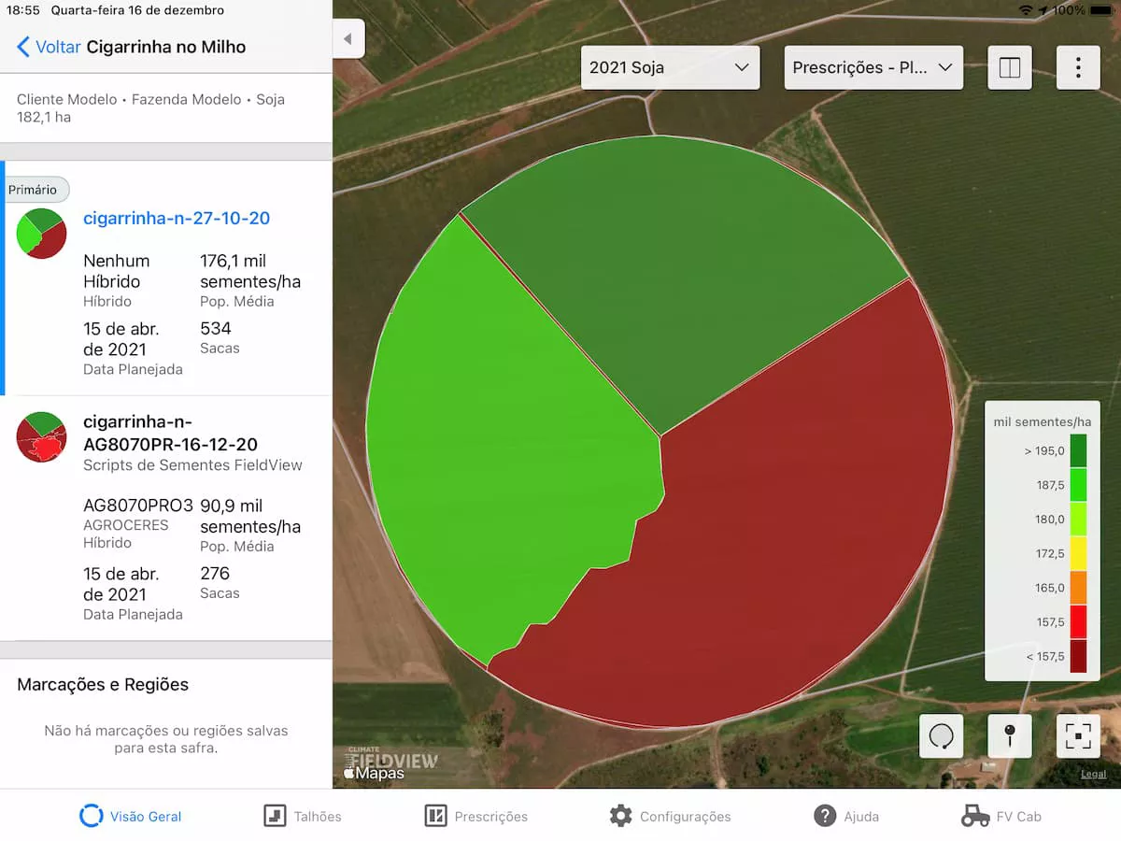Open the Legal link on map

tap(1093, 774)
